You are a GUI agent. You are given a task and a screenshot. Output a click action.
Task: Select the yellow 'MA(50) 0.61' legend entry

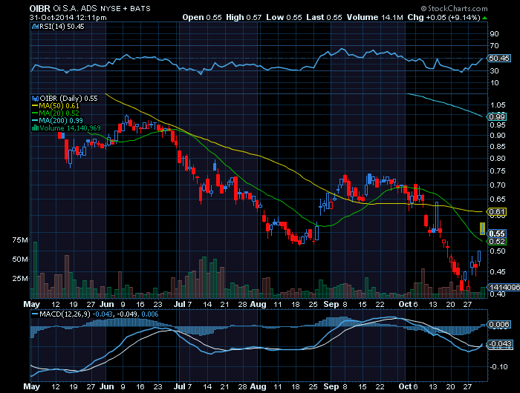(x=56, y=106)
